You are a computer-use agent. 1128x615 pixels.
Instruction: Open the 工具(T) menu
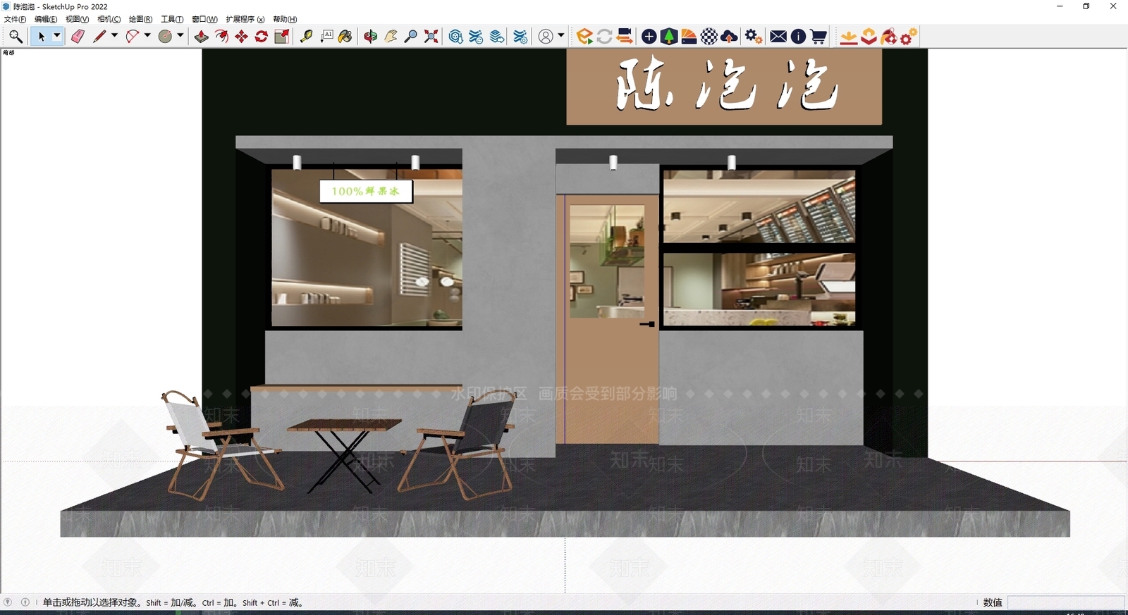pyautogui.click(x=172, y=19)
